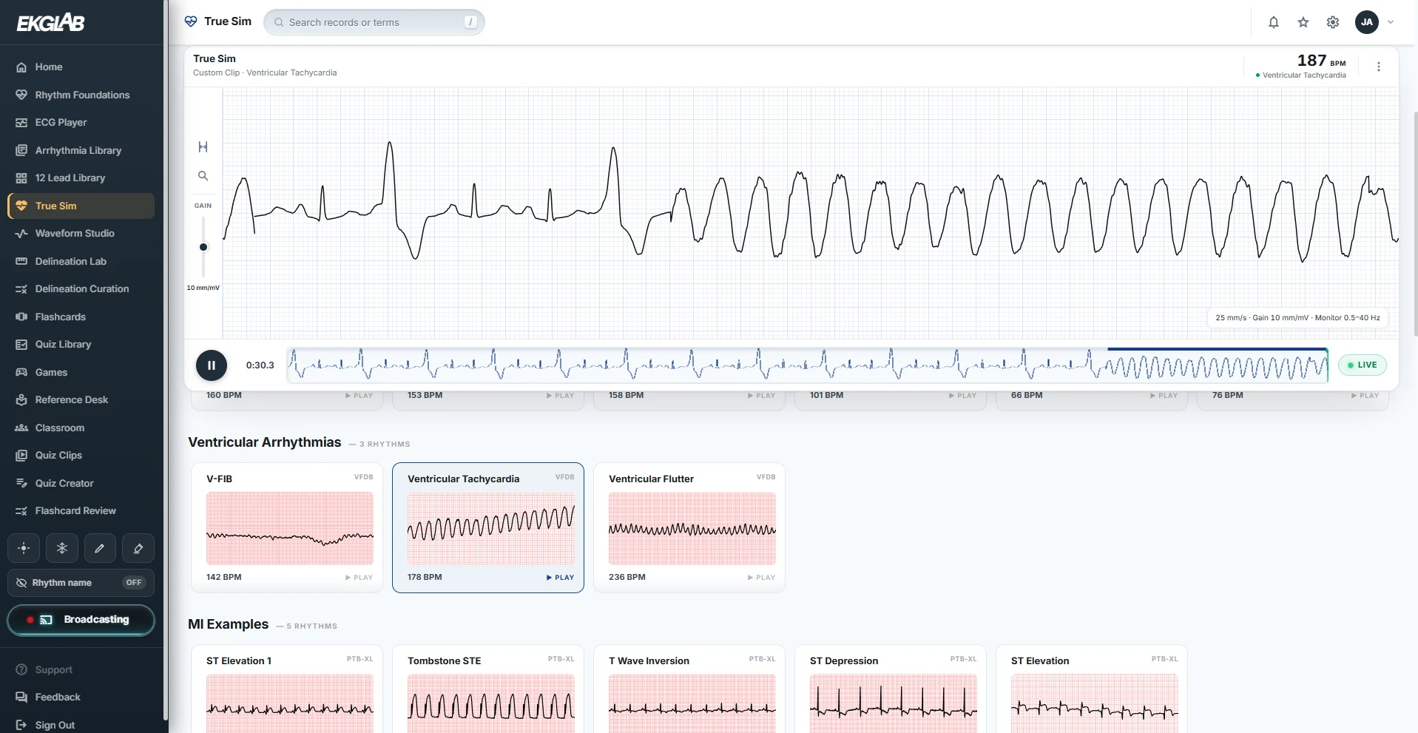Open the three-dot menu on True Sim card
The image size is (1418, 733).
click(1379, 67)
